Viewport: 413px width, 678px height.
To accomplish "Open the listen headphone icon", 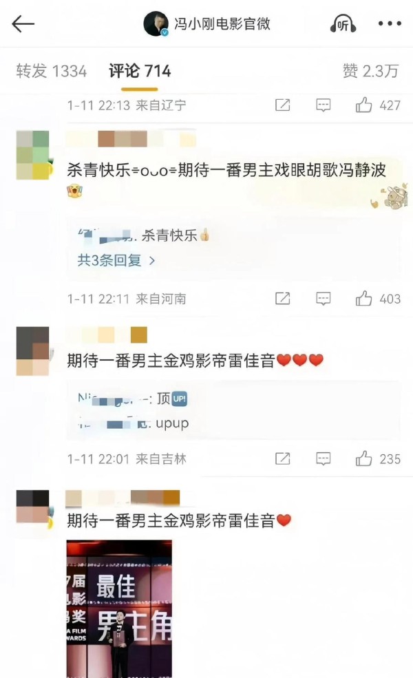I will coord(343,23).
